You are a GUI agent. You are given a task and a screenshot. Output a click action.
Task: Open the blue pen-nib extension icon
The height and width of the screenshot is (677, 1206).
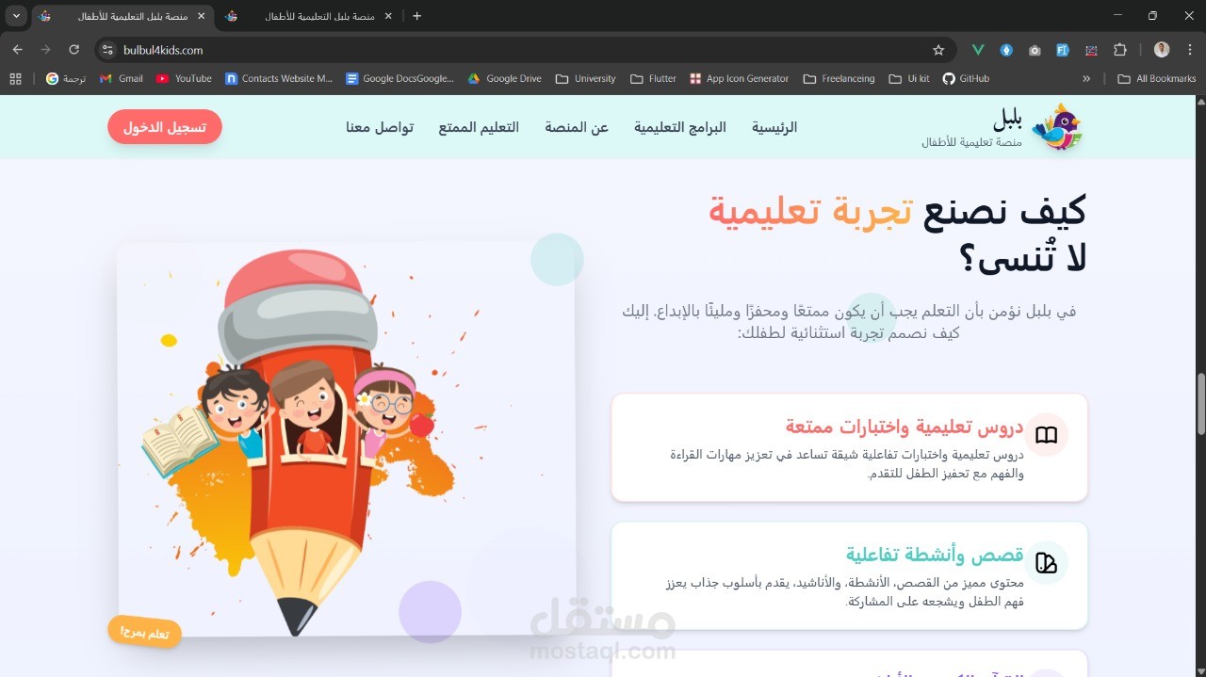[x=1006, y=50]
